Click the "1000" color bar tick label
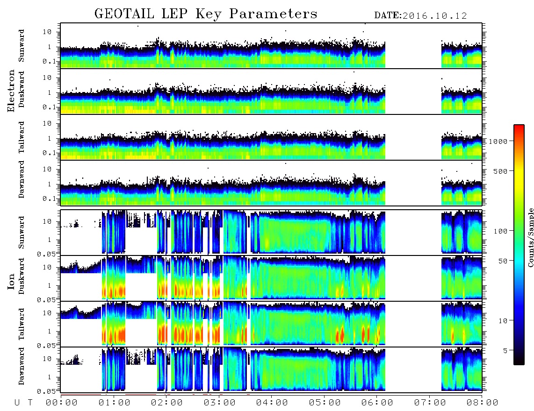 pyautogui.click(x=498, y=141)
